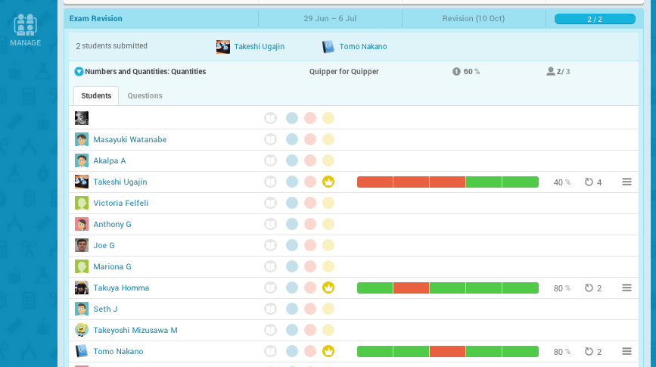
Task: Click book icon in Anthony G's row
Action: 271,224
